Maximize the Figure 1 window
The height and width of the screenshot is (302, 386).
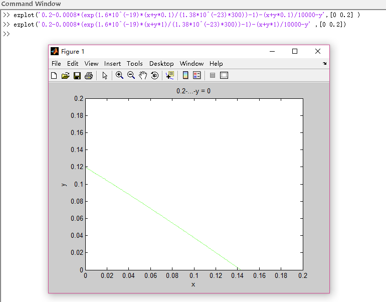(295, 51)
